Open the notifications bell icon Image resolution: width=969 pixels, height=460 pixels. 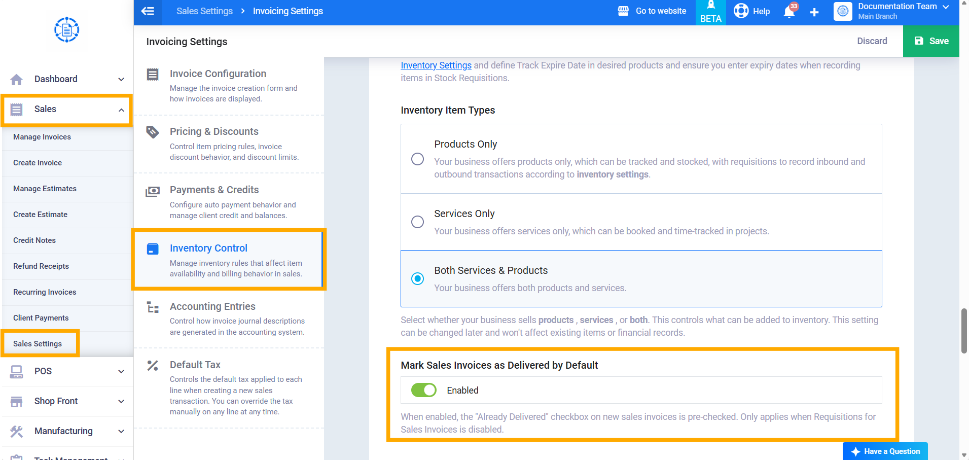point(789,11)
